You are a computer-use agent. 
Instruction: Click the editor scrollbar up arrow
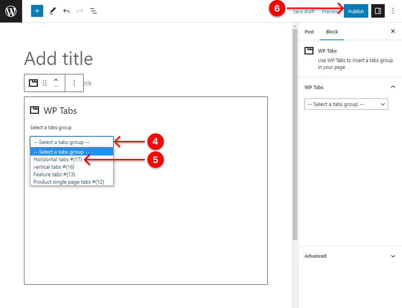pos(295,26)
